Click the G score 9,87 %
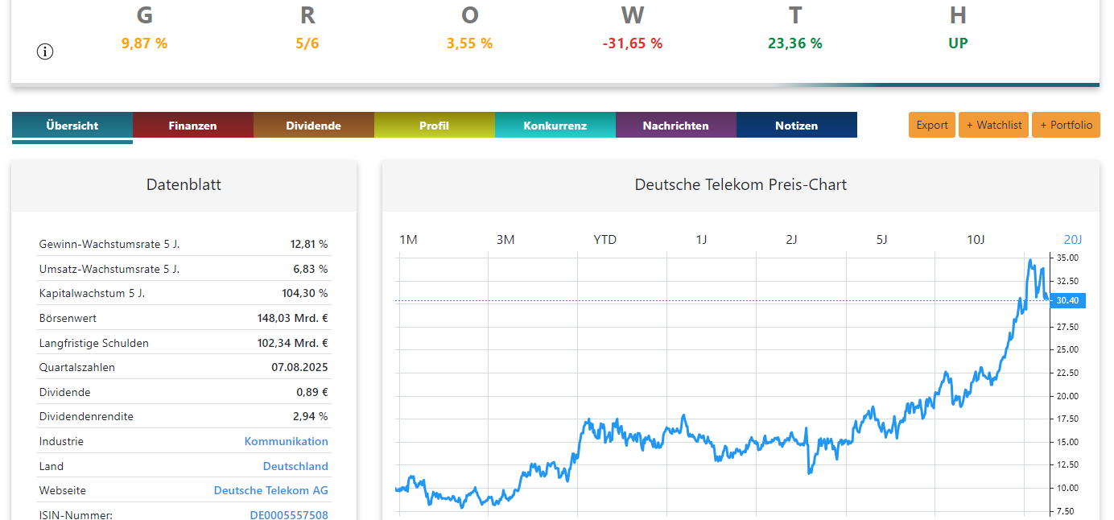The width and height of the screenshot is (1114, 520). point(145,43)
